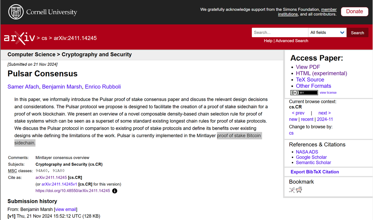373x220 pixels.
Task: Go to next paper in cs.CR
Action: pyautogui.click(x=325, y=113)
